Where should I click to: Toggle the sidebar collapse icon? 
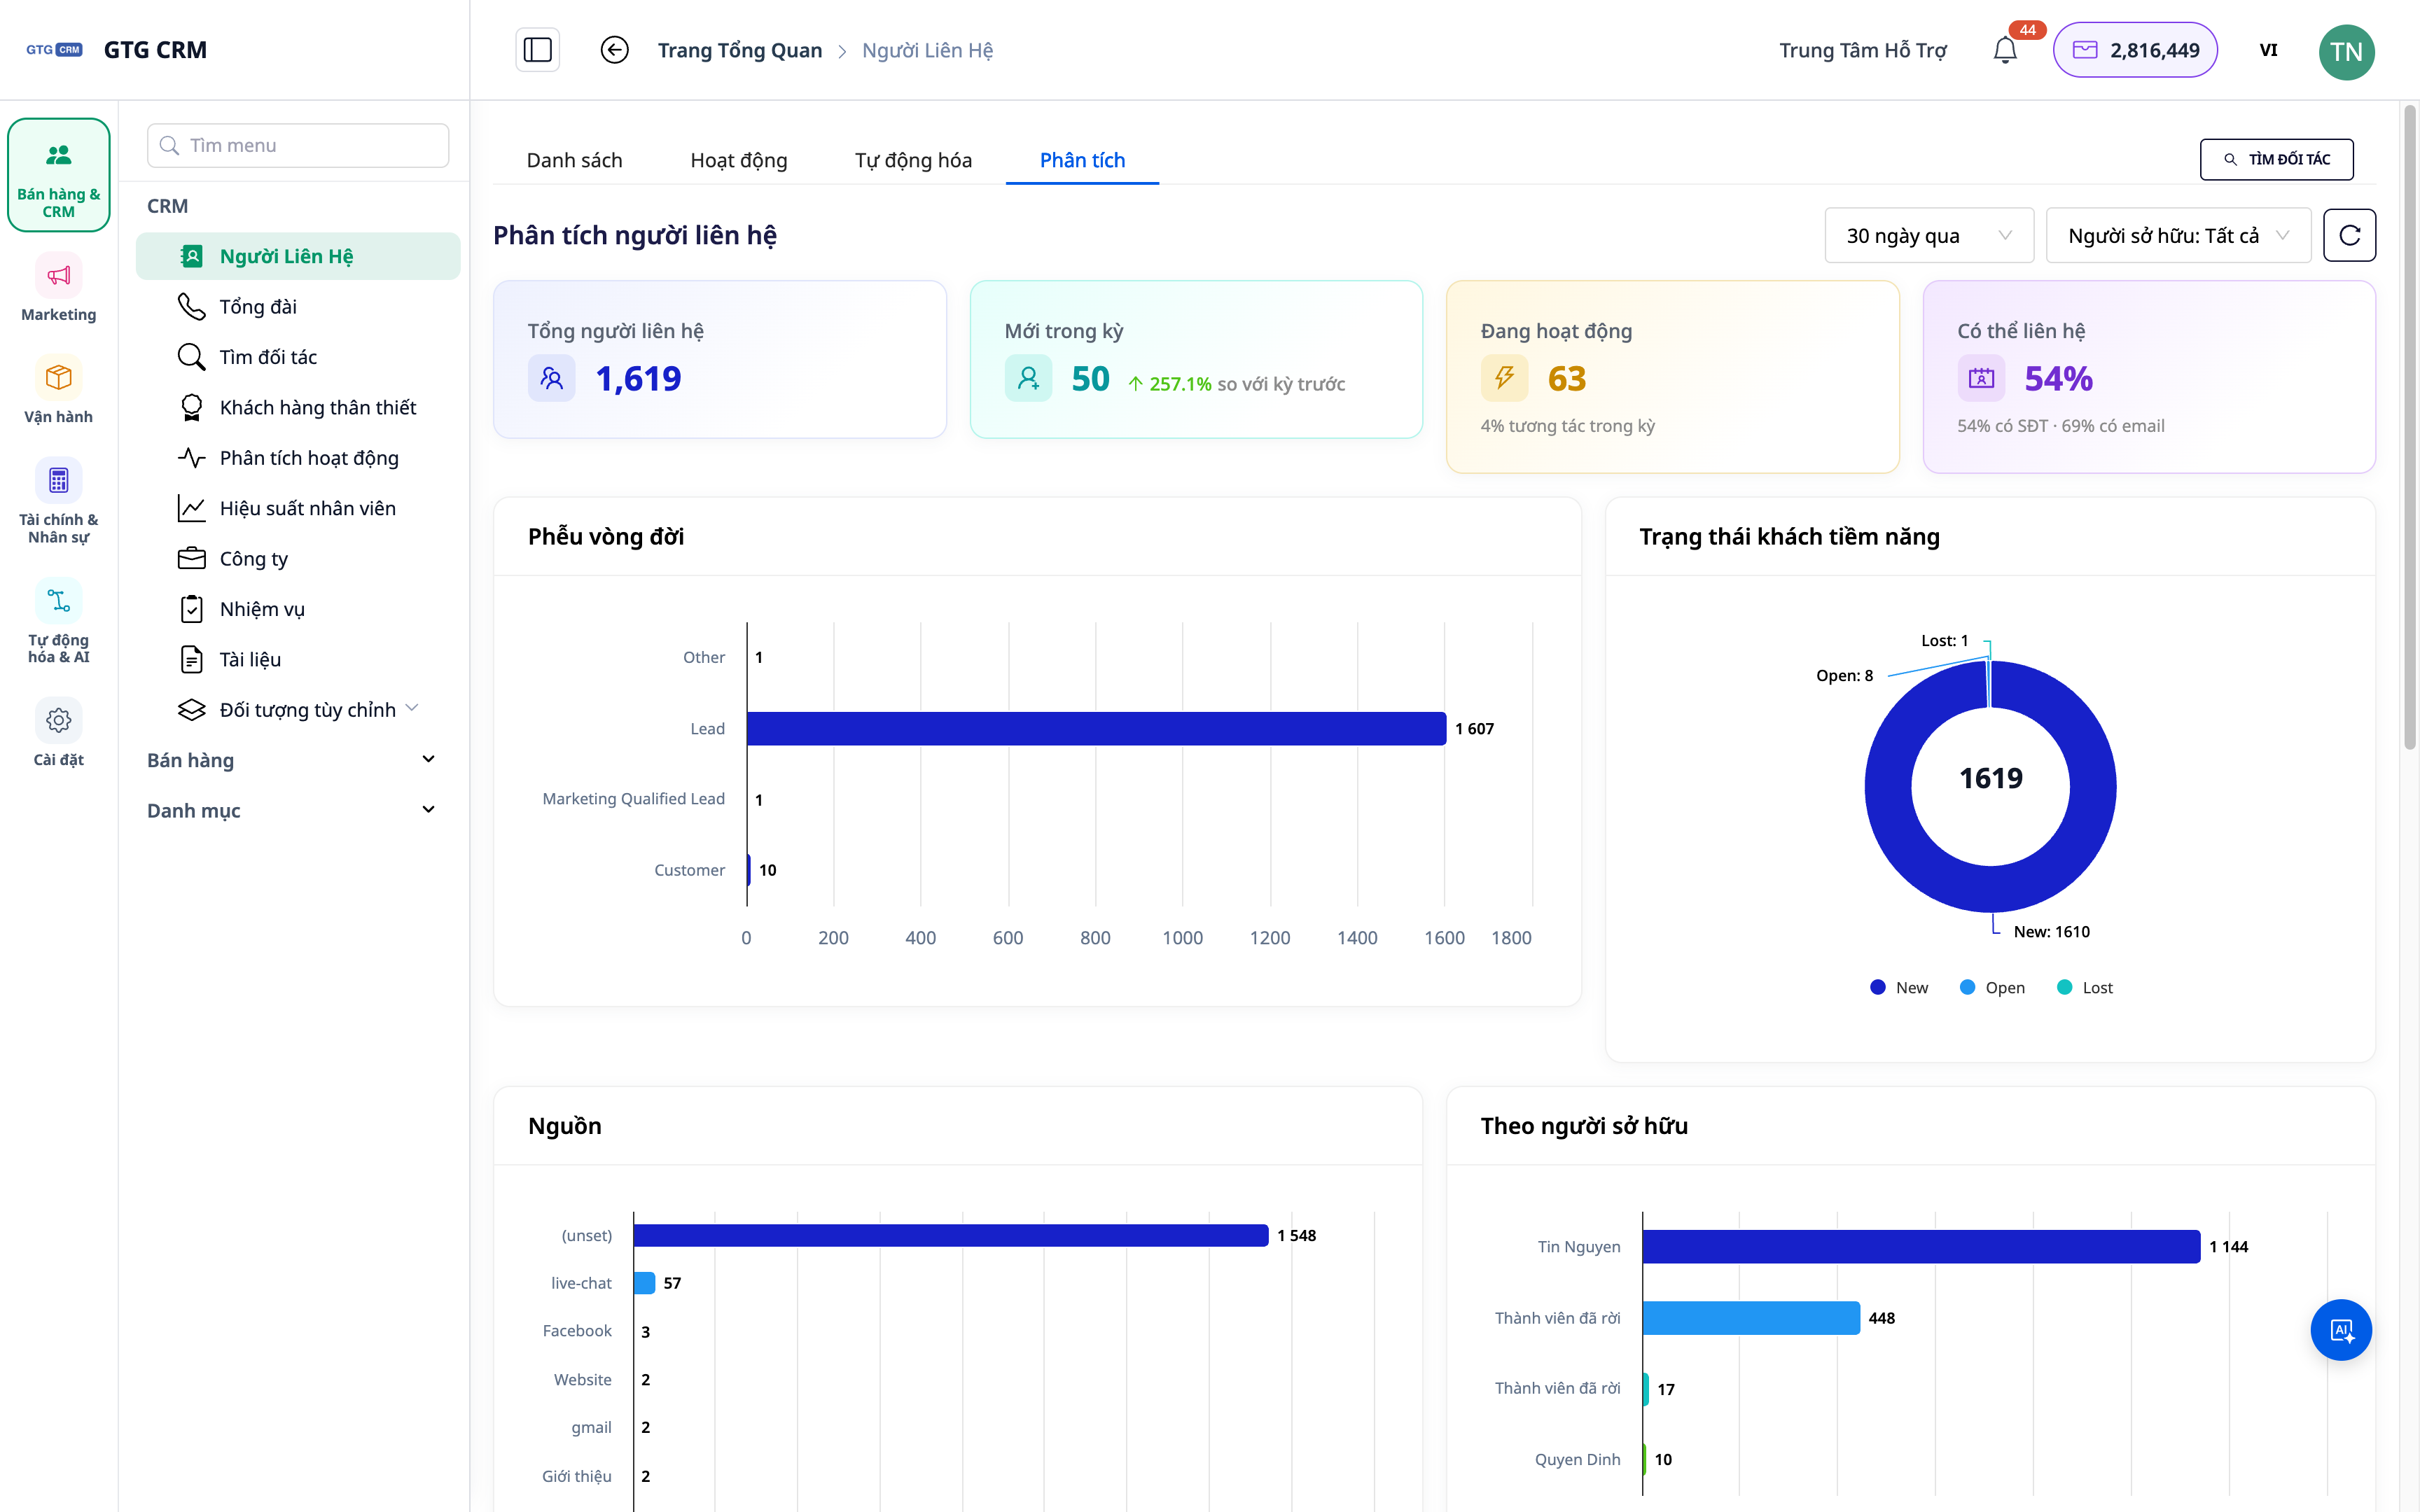[537, 50]
